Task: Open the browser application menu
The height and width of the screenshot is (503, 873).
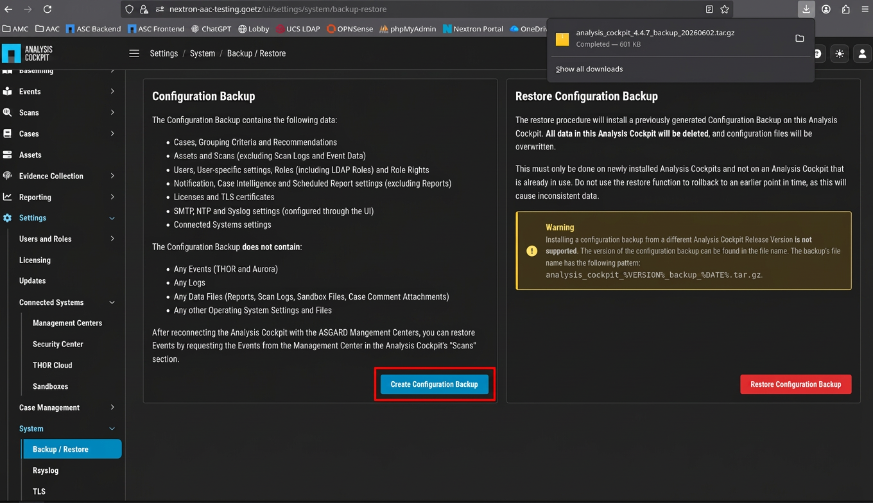Action: (864, 10)
